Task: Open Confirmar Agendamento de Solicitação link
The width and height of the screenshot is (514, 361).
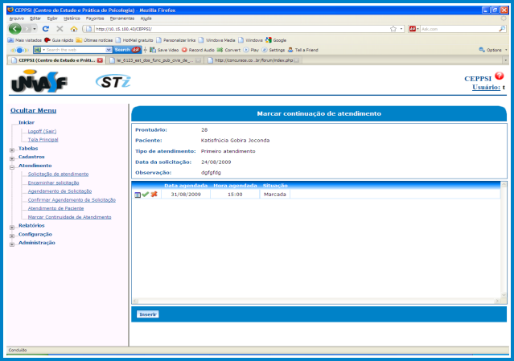Action: pos(72,200)
